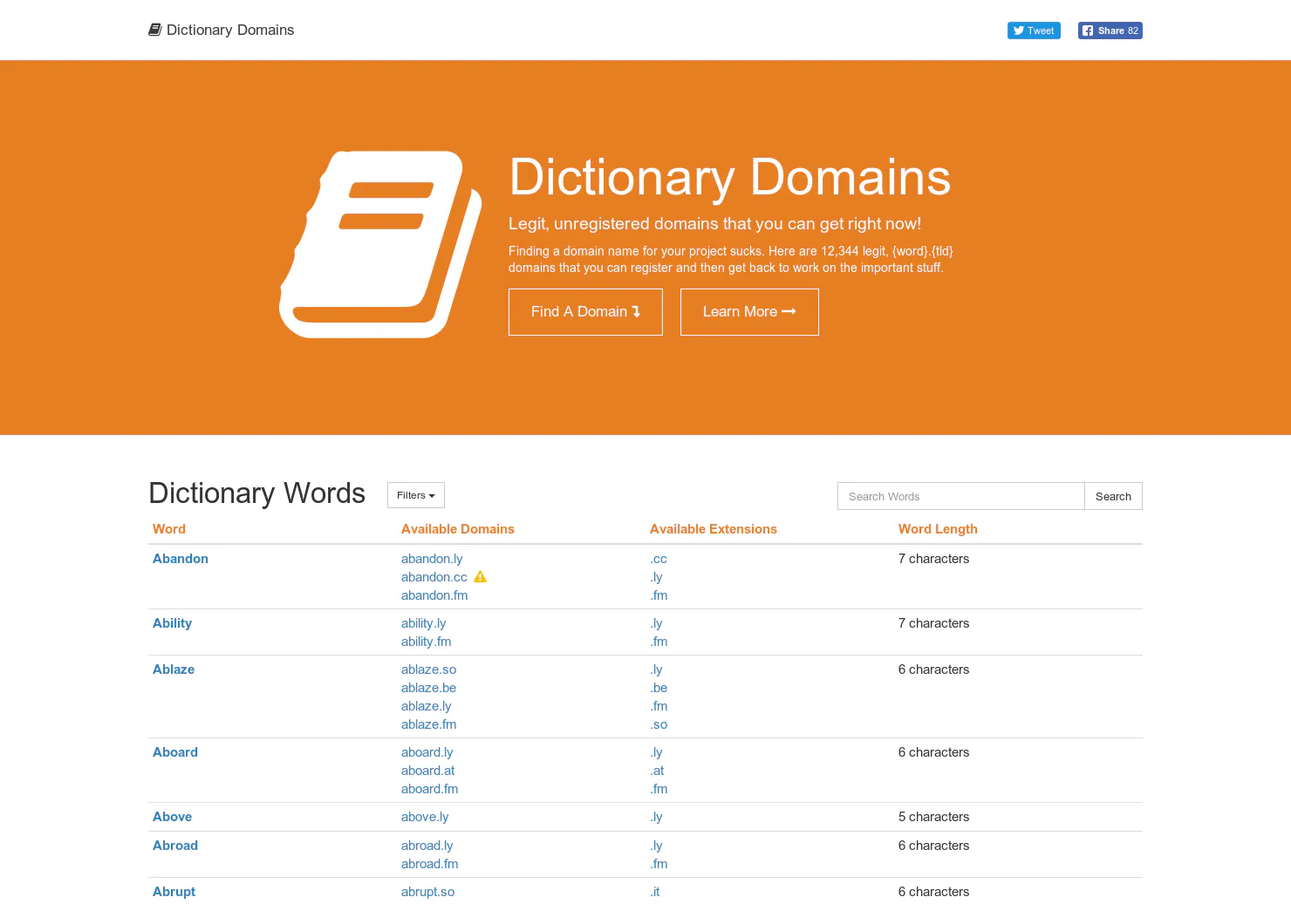Select the abandon.cc domain link

[434, 577]
